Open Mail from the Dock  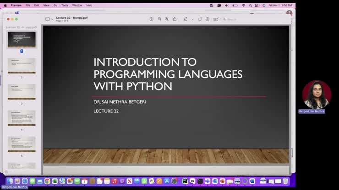[40, 181]
